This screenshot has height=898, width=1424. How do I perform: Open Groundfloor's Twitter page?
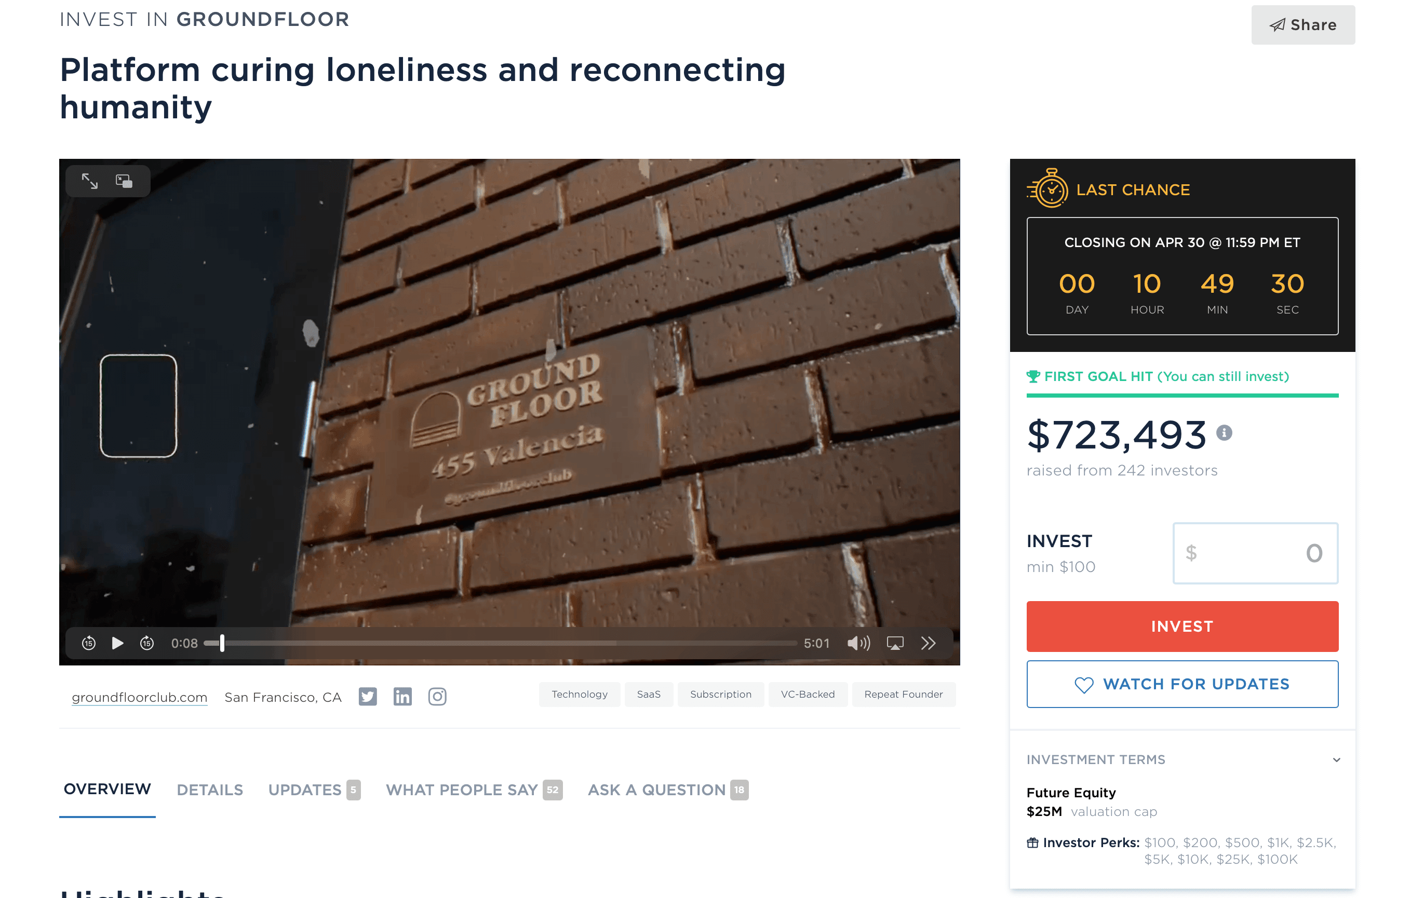[x=368, y=697]
